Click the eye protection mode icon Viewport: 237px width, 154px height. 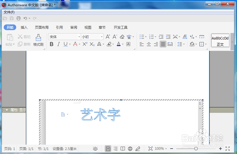pos(95,149)
